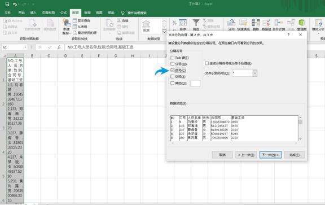Click the insert function fx icon
The height and width of the screenshot is (205, 325).
click(x=59, y=47)
